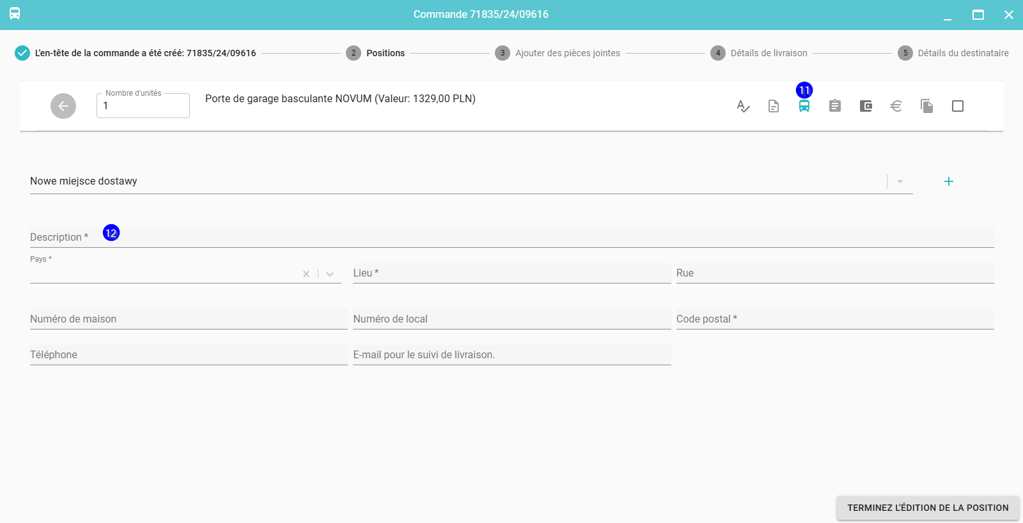
Task: Open the Pays country dropdown arrow
Action: coord(330,274)
